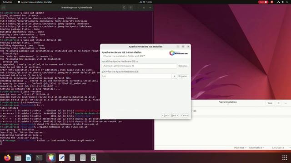Open the power icon in top bar

287,2
